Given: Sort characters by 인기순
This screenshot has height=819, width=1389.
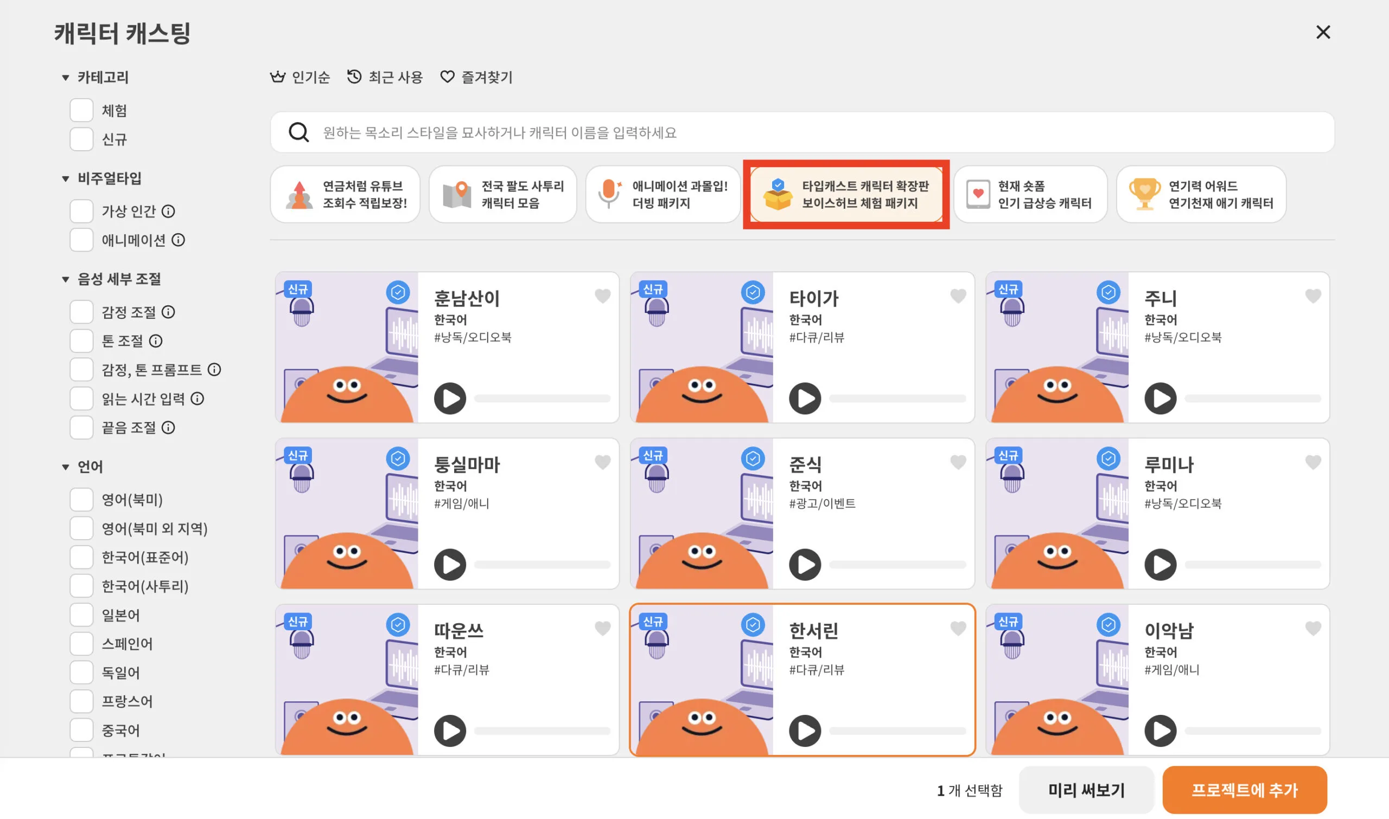Looking at the screenshot, I should tap(300, 77).
